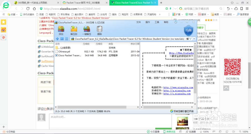Screen dimensions: 251x134
Task: Open the 游戏 games dropdown
Action: 229,14
